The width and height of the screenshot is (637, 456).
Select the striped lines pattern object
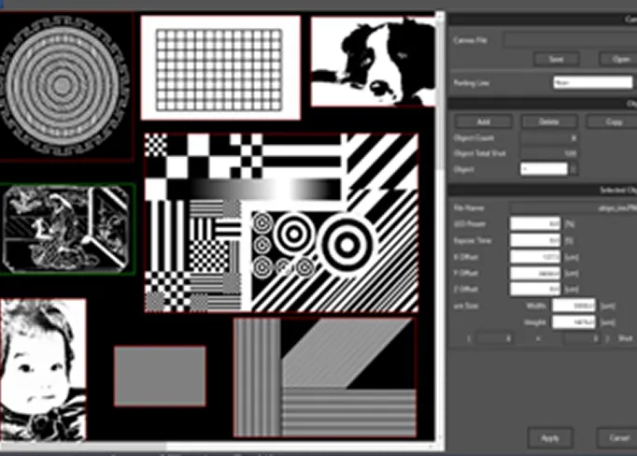point(323,378)
